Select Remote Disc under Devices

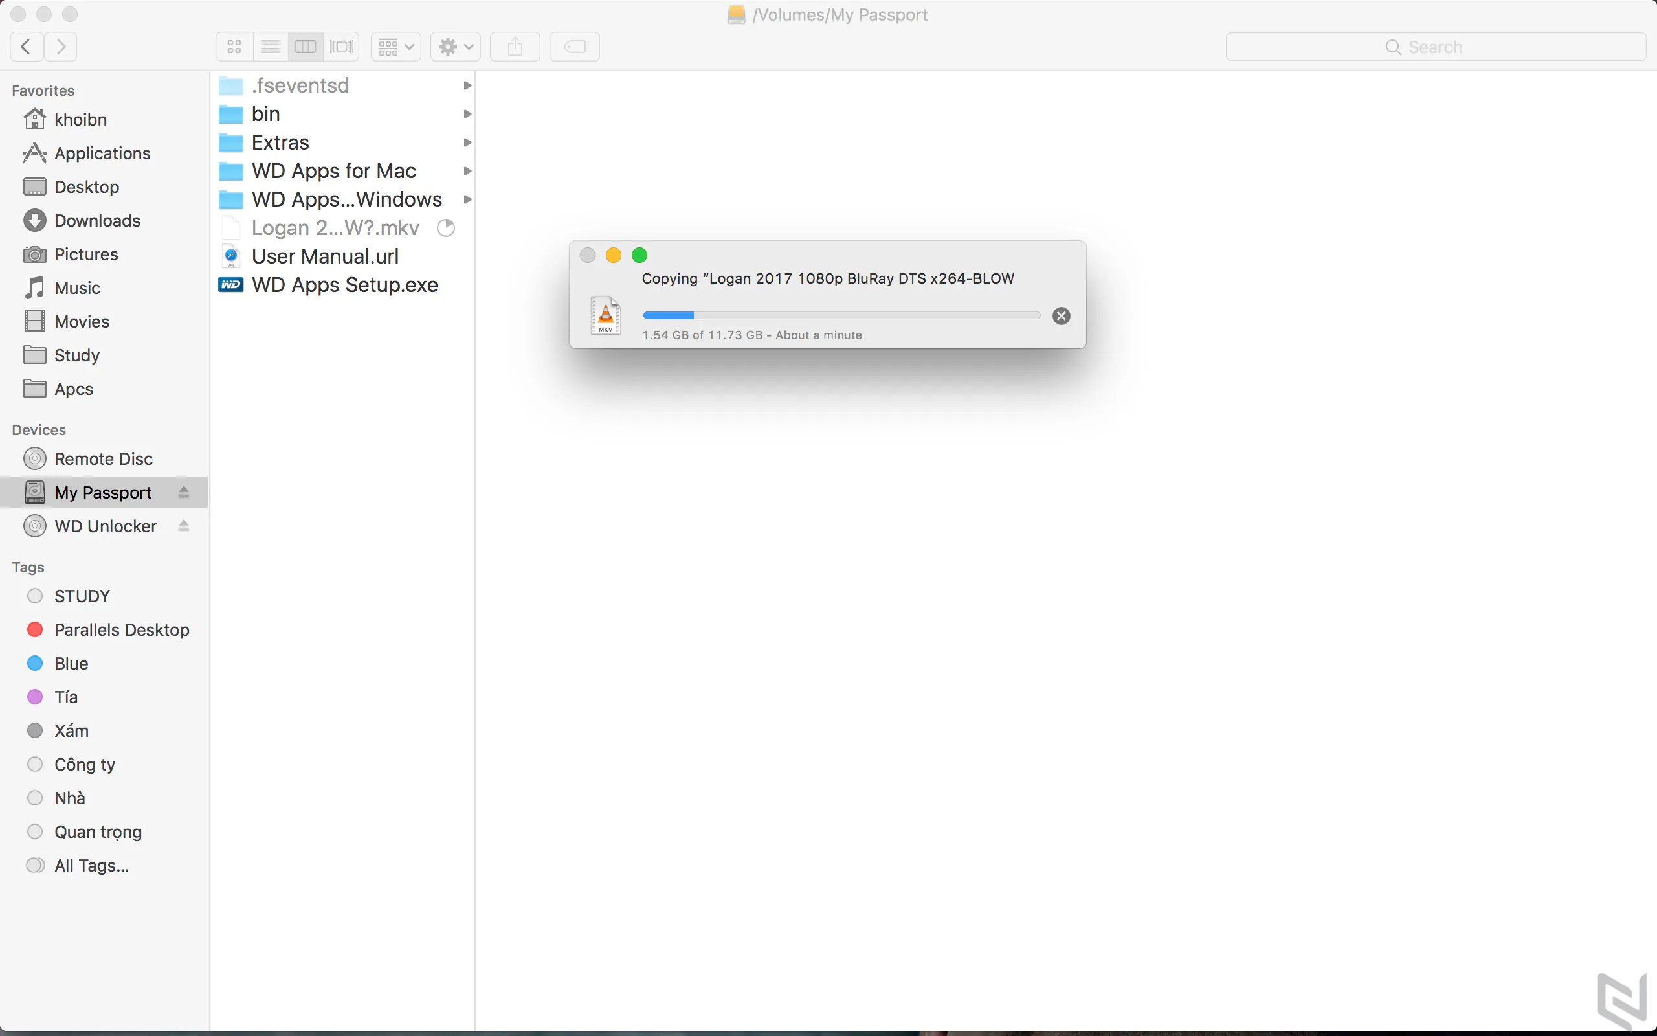[104, 458]
